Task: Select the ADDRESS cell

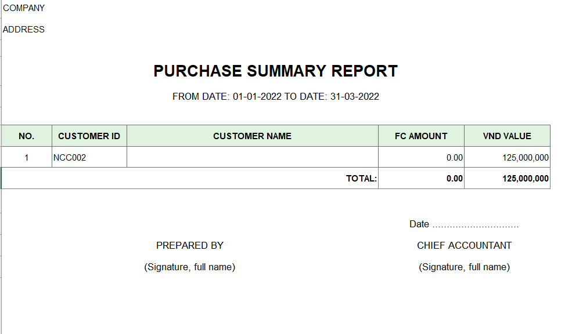Action: [x=24, y=30]
